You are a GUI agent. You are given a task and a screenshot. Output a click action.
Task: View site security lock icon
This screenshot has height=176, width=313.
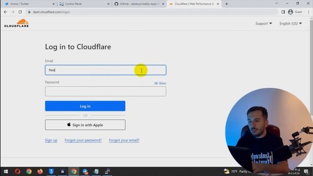pyautogui.click(x=29, y=12)
